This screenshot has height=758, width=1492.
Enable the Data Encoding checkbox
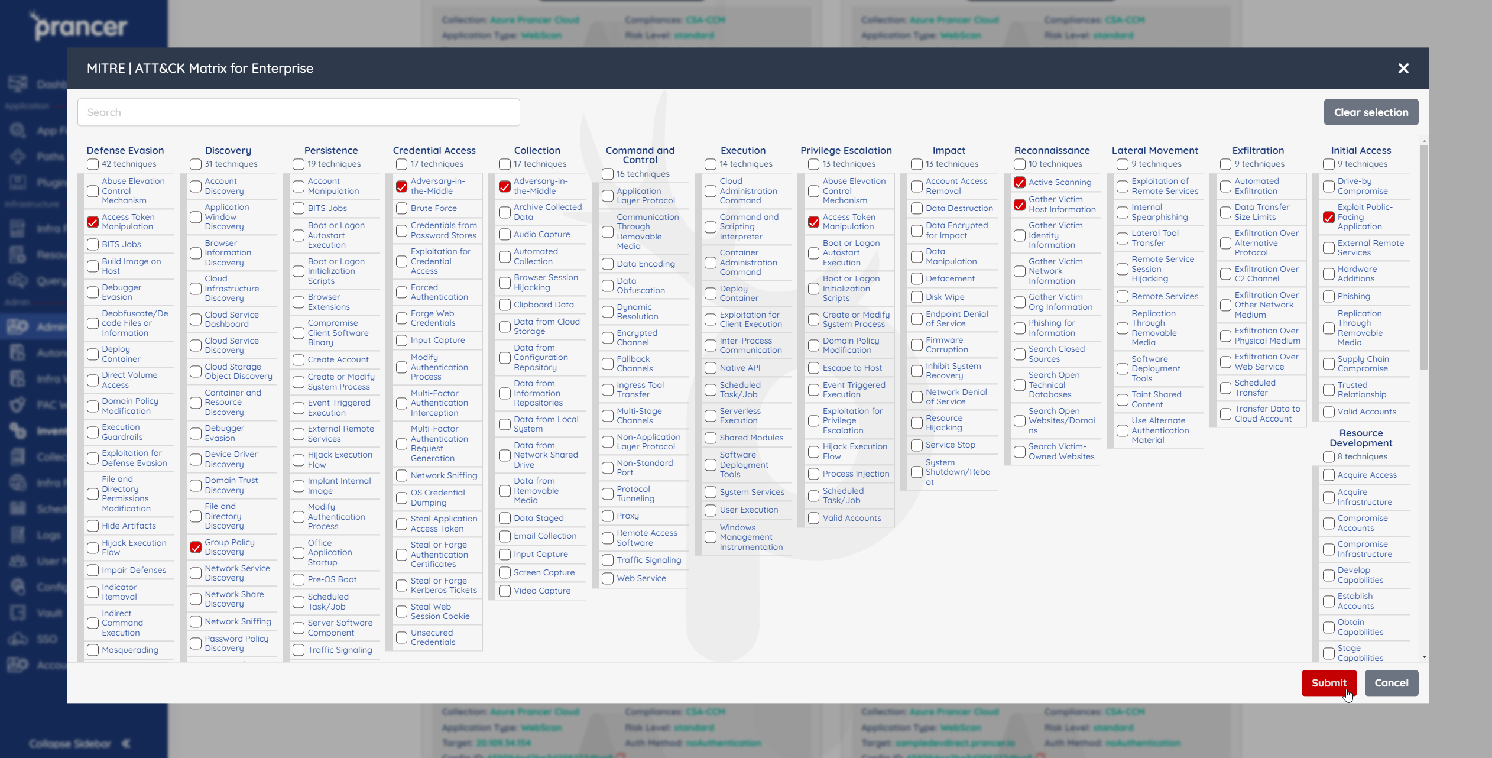608,264
